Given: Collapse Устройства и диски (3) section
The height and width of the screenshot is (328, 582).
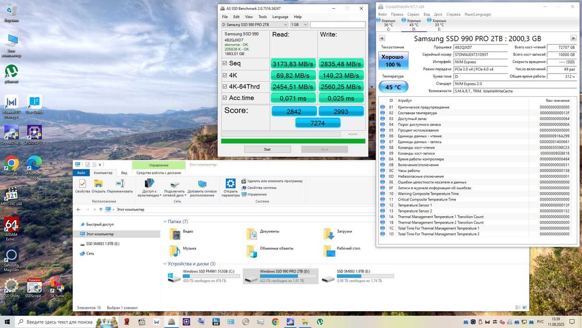Looking at the screenshot, I should tap(165, 264).
